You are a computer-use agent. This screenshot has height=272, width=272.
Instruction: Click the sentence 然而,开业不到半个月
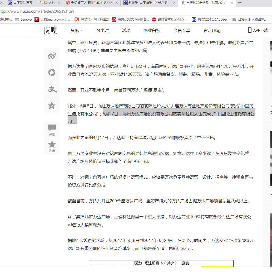click(117, 90)
